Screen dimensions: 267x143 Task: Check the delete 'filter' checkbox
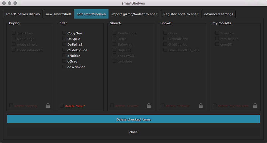(x=62, y=106)
